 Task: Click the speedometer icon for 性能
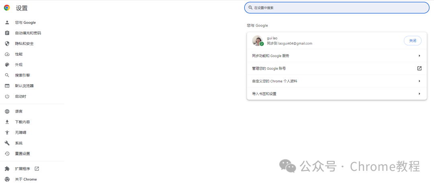click(7, 54)
